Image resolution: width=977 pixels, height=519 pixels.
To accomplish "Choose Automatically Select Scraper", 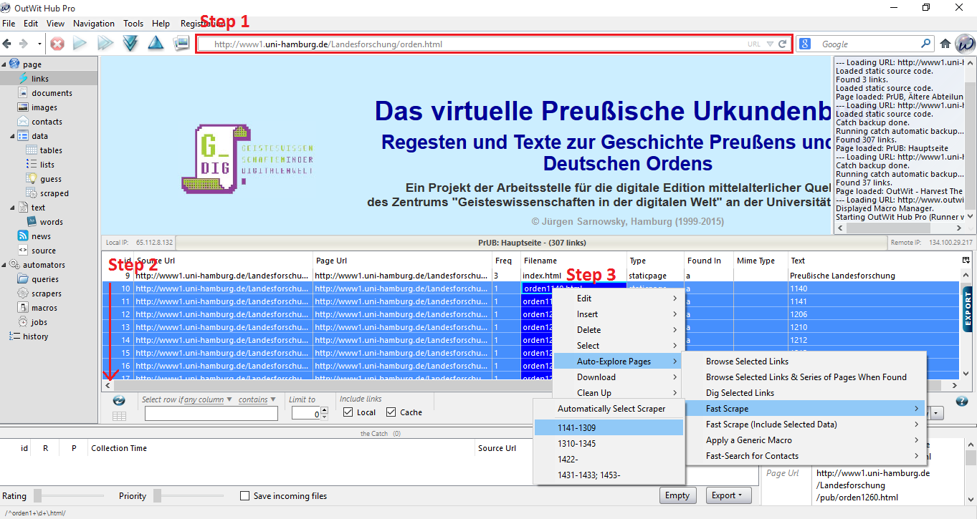I will (609, 409).
